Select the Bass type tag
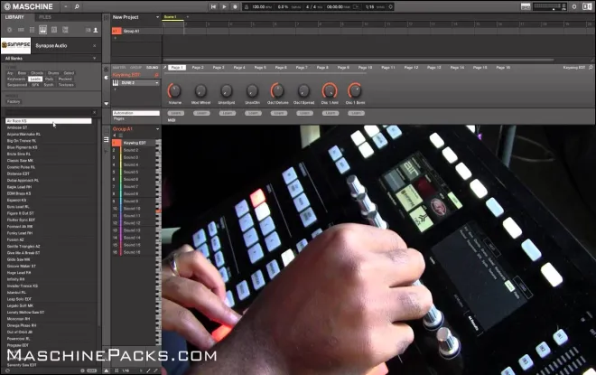 click(x=22, y=73)
